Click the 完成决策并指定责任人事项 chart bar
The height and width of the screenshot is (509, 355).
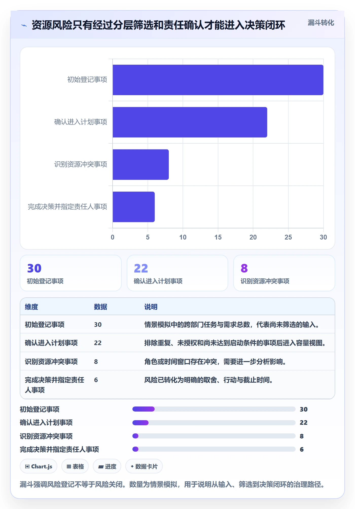click(134, 207)
